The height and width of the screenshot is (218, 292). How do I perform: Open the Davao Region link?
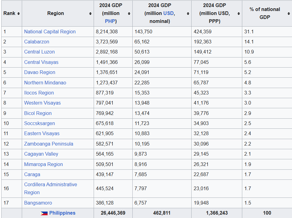click(40, 72)
